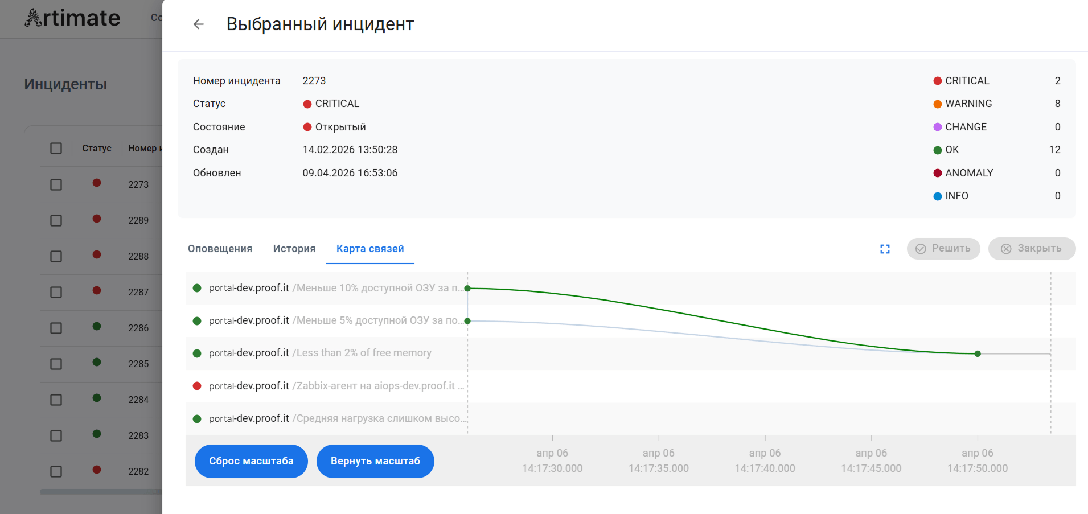Click red status dot of incident 2289
Viewport: 1088px width, 514px height.
[97, 219]
